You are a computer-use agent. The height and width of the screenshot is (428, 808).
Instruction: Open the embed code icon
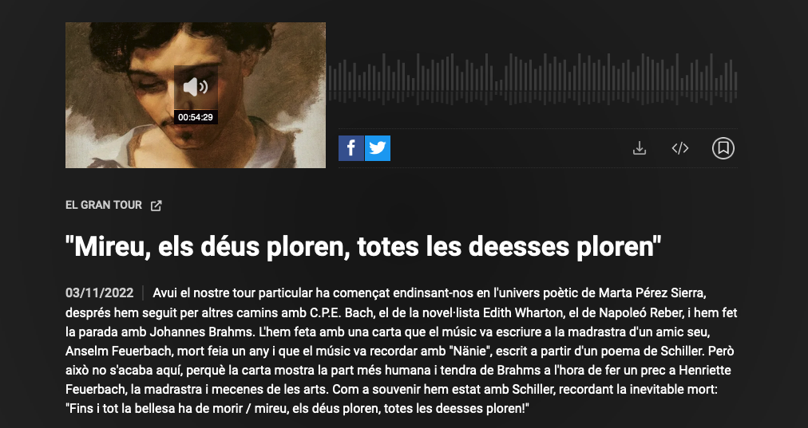click(x=680, y=148)
